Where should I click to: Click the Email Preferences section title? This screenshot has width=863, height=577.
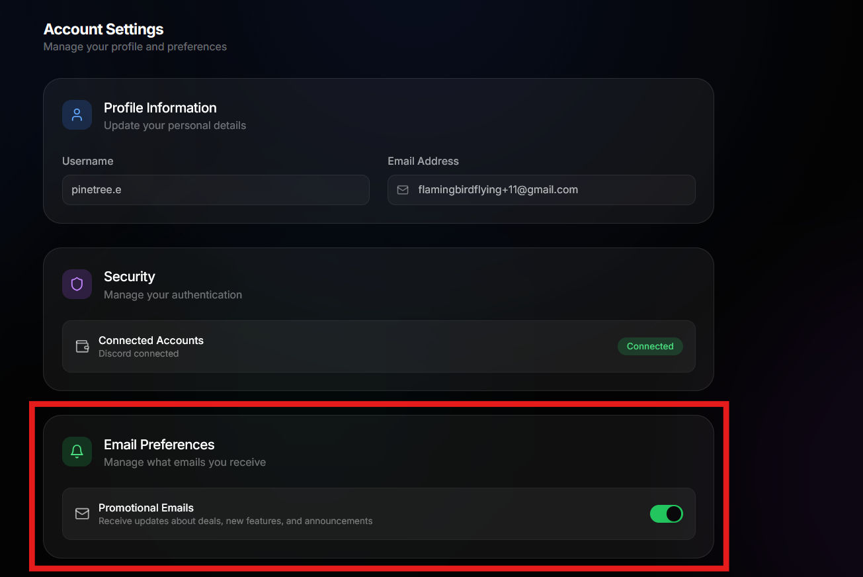[159, 445]
